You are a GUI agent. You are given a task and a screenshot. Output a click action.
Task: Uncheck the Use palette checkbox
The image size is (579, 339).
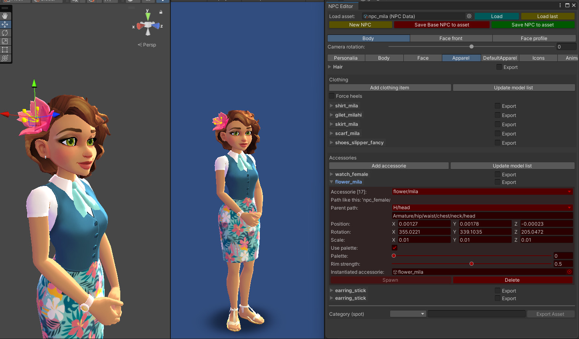[395, 248]
